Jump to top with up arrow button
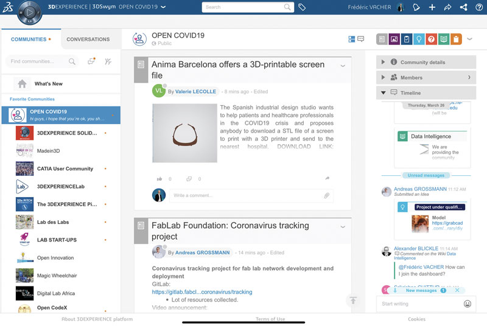This screenshot has width=487, height=326. click(353, 300)
